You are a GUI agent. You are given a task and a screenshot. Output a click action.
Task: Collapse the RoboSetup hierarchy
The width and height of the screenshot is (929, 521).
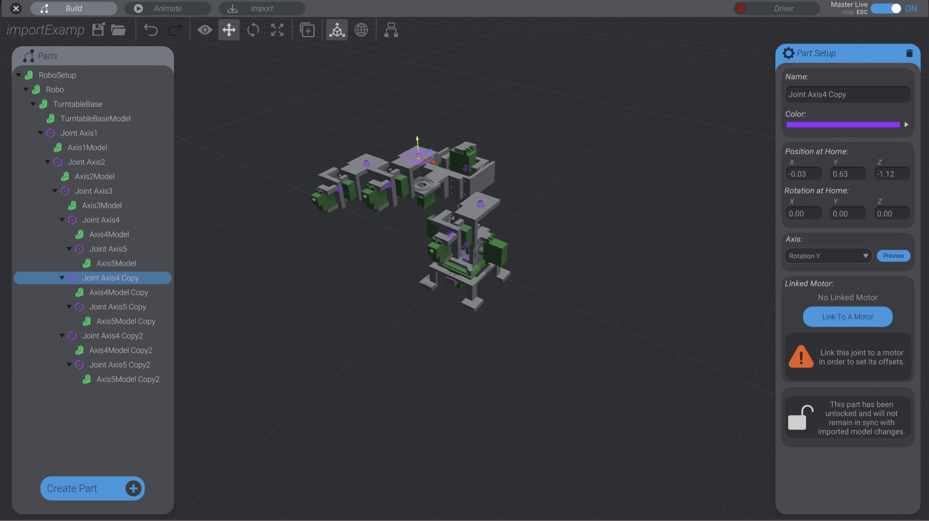[18, 75]
